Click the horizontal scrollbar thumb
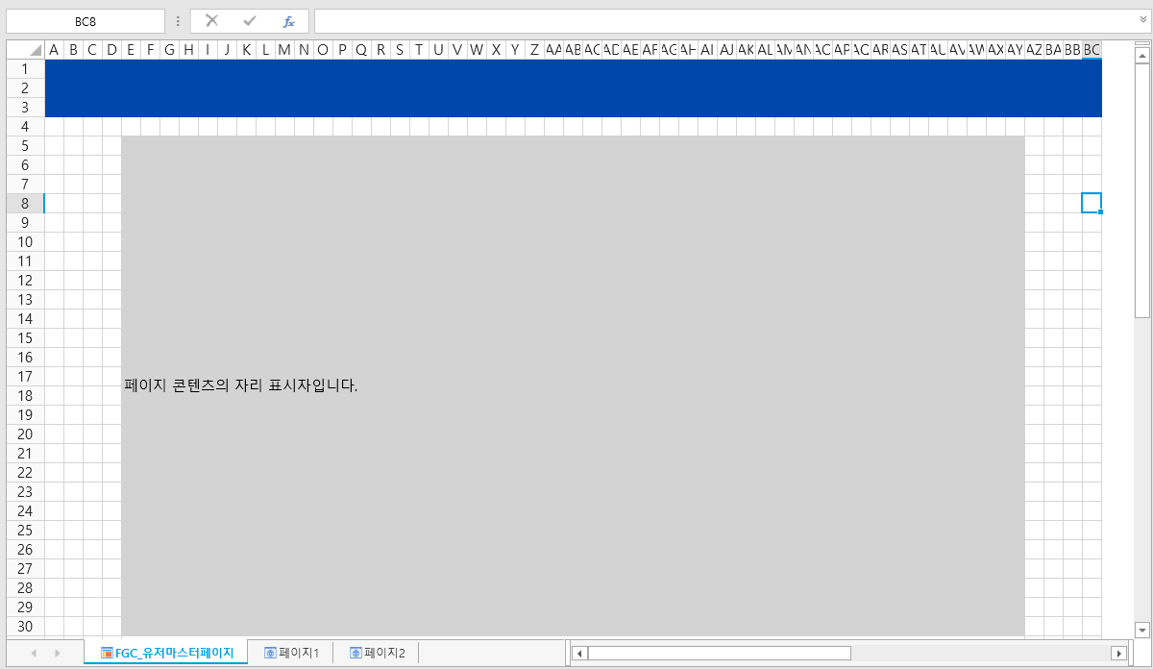The height and width of the screenshot is (669, 1153). (719, 654)
